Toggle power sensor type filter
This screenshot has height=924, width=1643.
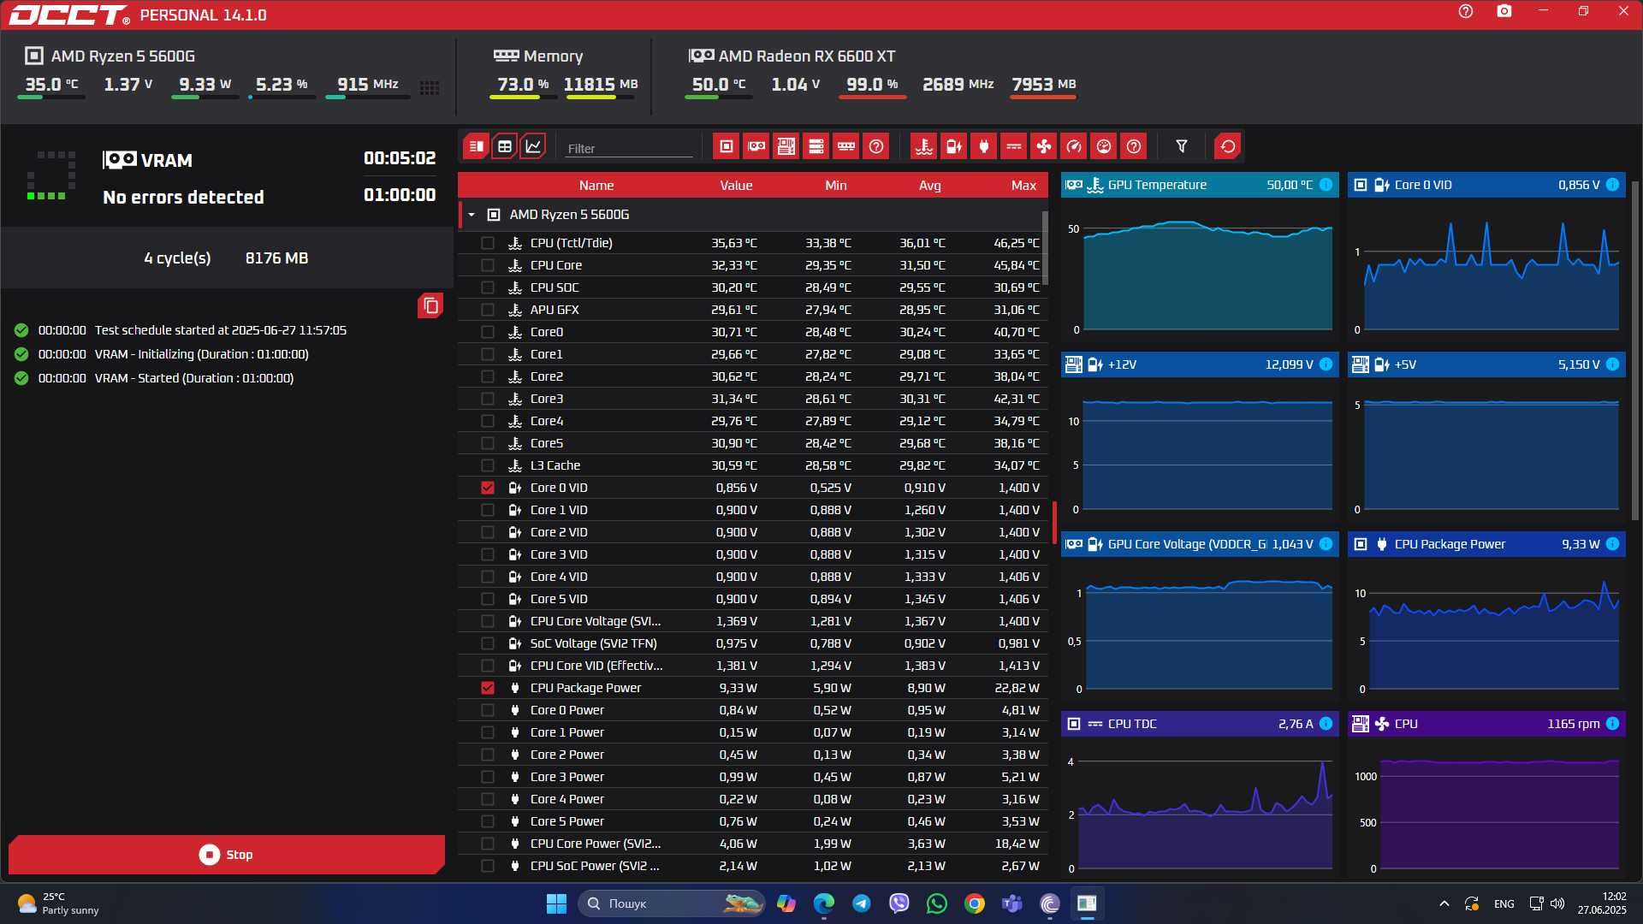pos(984,146)
